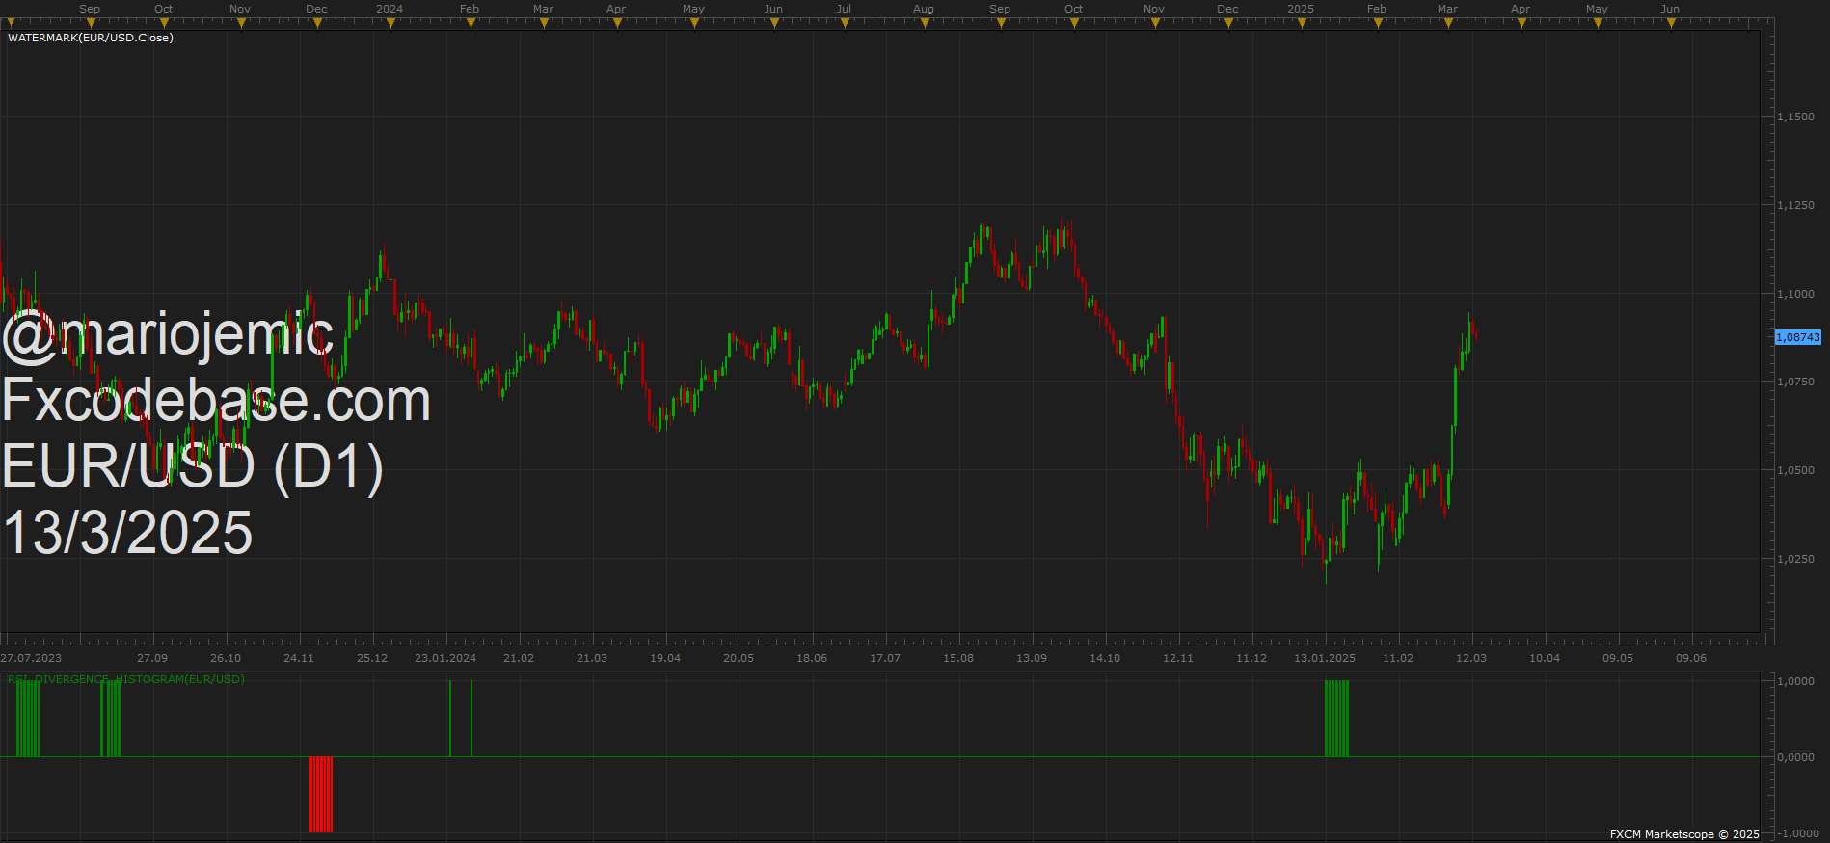Click the 1,0250 price level label
This screenshot has height=843, width=1830.
click(1795, 559)
